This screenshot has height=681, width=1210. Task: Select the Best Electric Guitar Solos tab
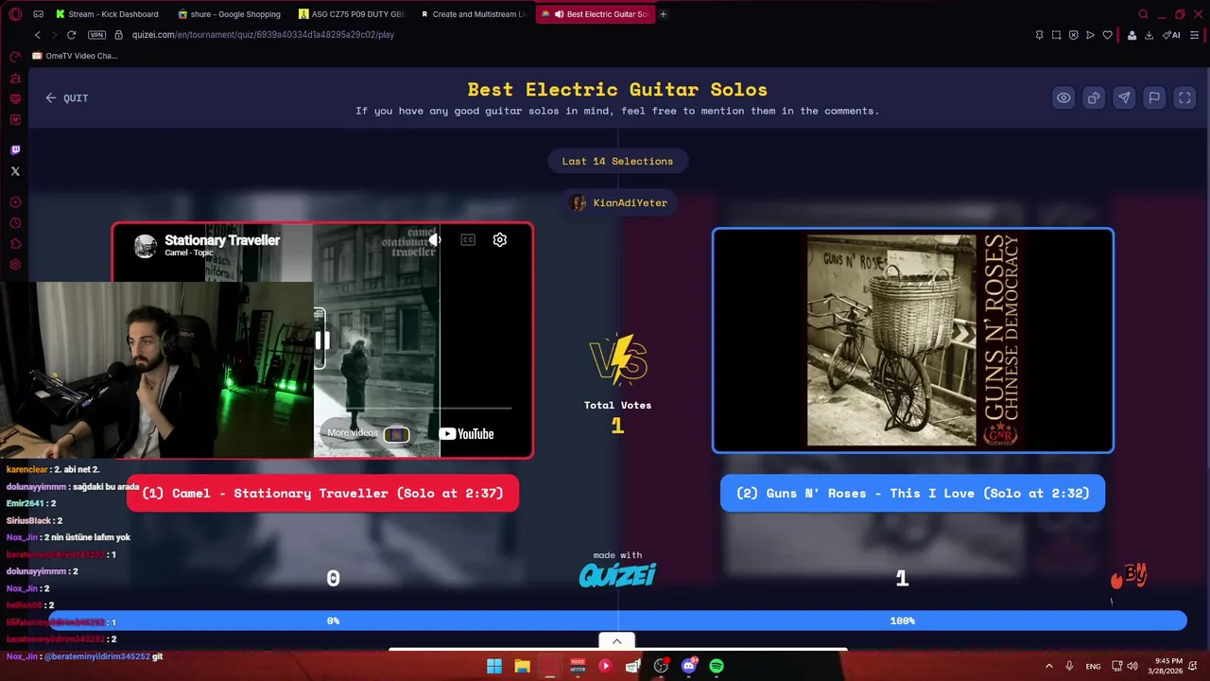(x=596, y=14)
